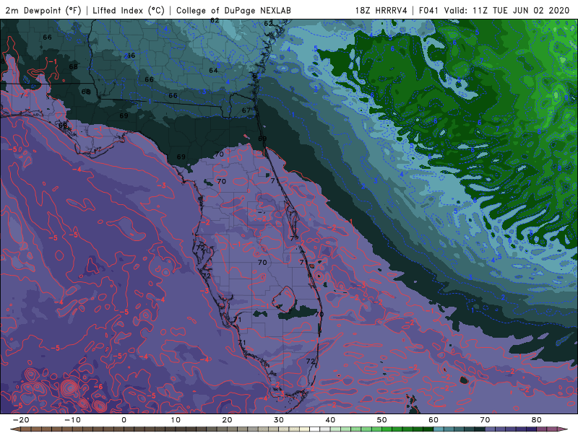Viewport: 578px width, 433px height.
Task: Click the "F041" forecast hour label
Action: coord(429,10)
